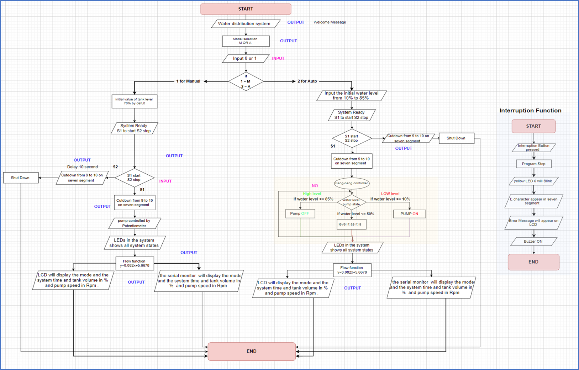Image resolution: width=579 pixels, height=370 pixels.
Task: Select the Pump OFF state box
Action: click(300, 213)
